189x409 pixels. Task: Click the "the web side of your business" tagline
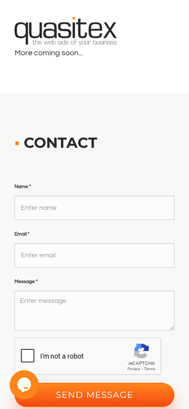click(x=75, y=42)
